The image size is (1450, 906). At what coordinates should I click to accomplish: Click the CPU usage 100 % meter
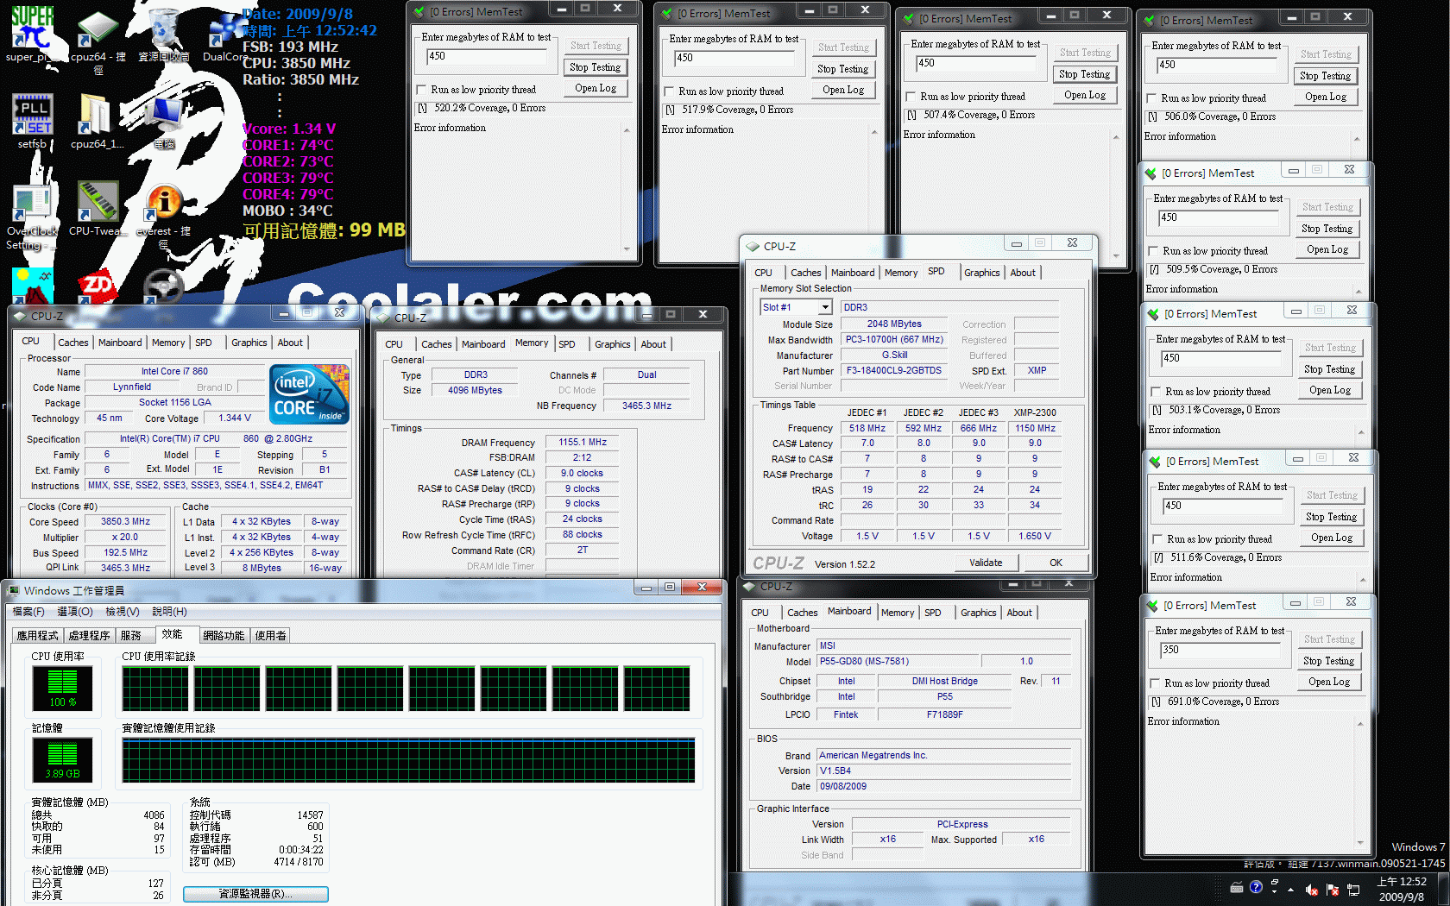pos(62,688)
